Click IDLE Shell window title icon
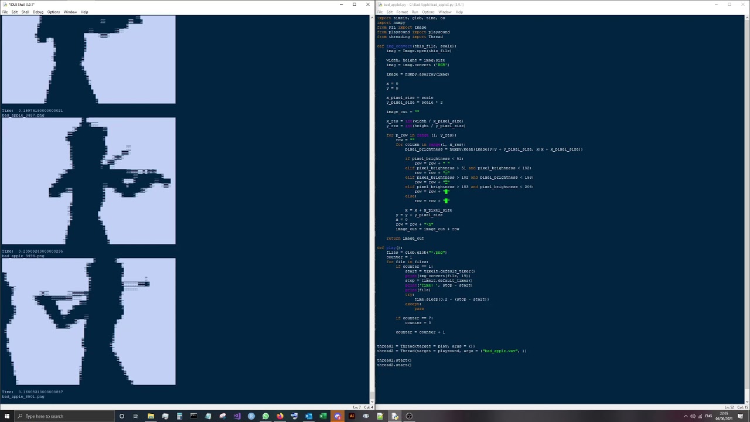The image size is (750, 422). point(5,4)
